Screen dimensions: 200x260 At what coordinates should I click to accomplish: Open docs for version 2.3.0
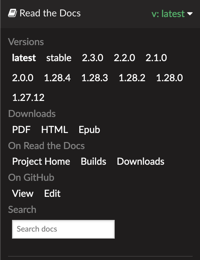(x=92, y=58)
